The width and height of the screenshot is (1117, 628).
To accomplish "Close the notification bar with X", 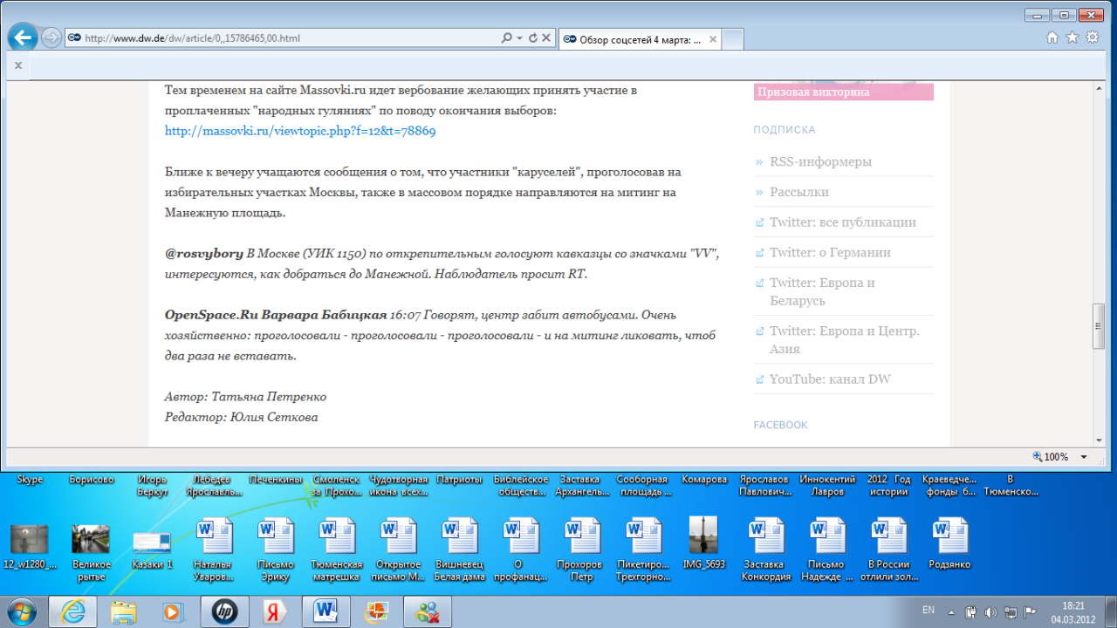I will (x=17, y=65).
